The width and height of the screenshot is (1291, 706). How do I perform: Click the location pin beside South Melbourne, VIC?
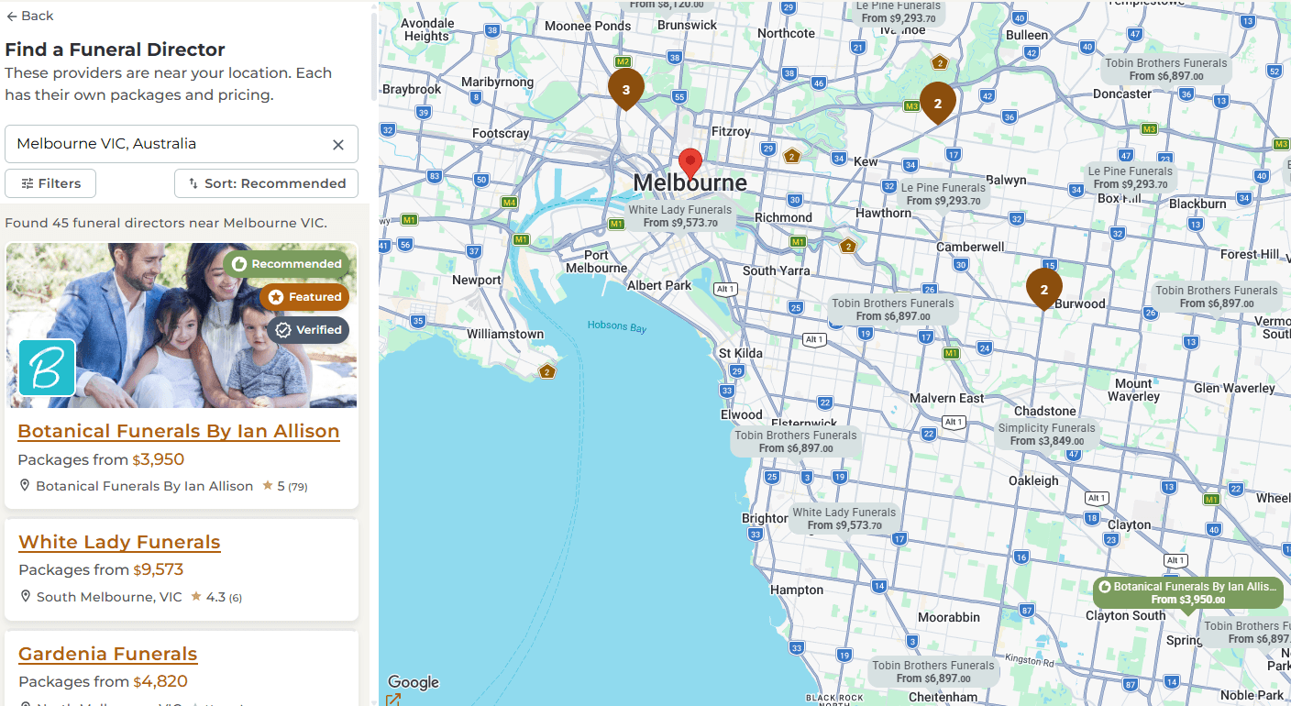coord(26,597)
